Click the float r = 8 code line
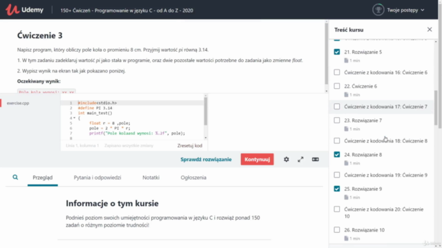 click(x=110, y=123)
